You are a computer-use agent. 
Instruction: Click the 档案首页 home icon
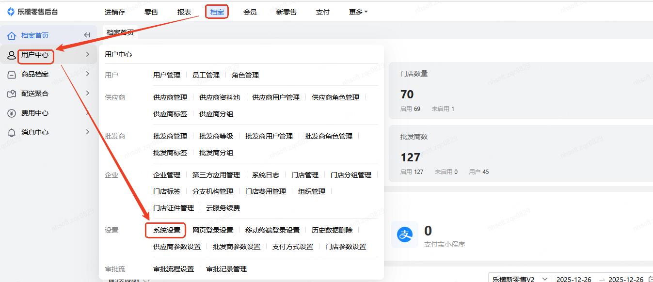point(12,35)
